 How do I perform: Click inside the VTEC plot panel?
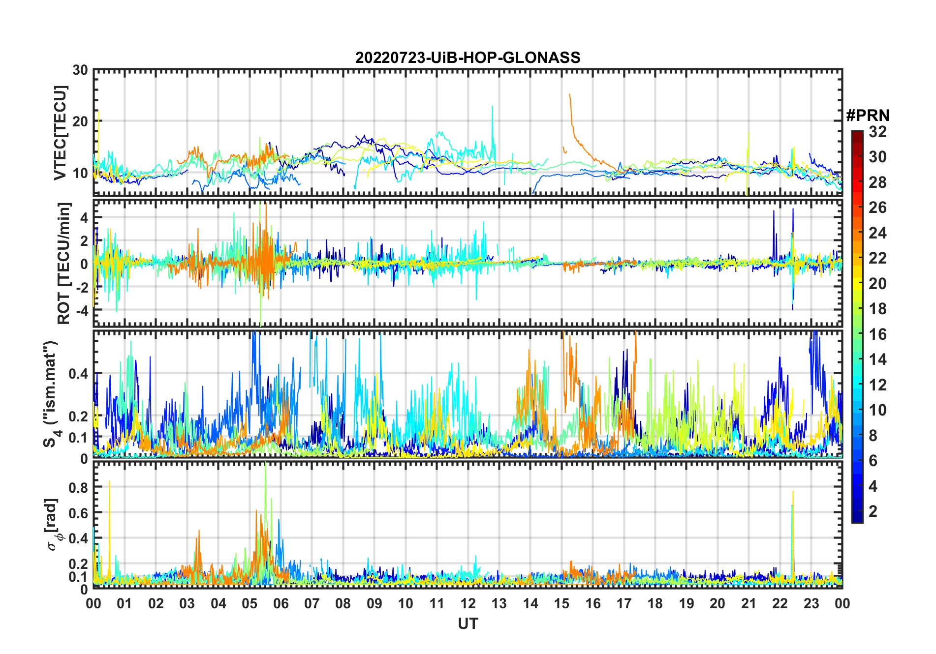(x=468, y=132)
